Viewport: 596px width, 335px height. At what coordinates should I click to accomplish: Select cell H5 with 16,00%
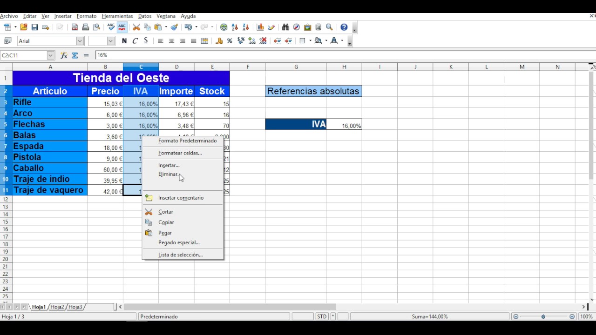(344, 124)
